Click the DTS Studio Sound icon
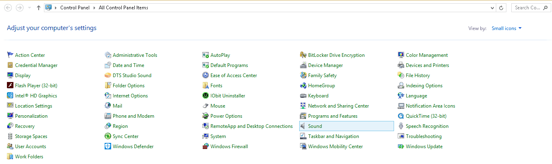The width and height of the screenshot is (552, 164). (x=108, y=75)
